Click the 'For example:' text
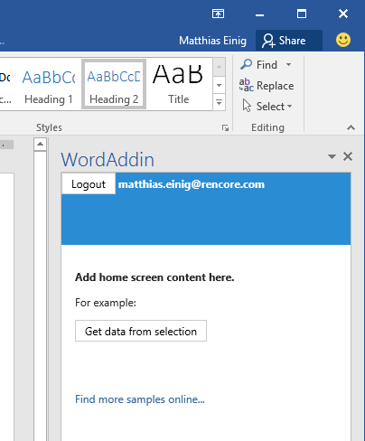The height and width of the screenshot is (441, 365). 106,303
